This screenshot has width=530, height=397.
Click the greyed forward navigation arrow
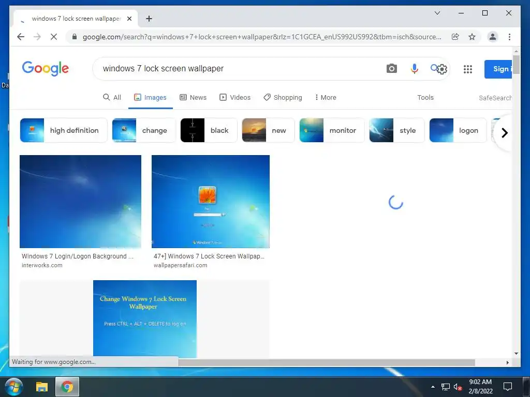pyautogui.click(x=37, y=37)
